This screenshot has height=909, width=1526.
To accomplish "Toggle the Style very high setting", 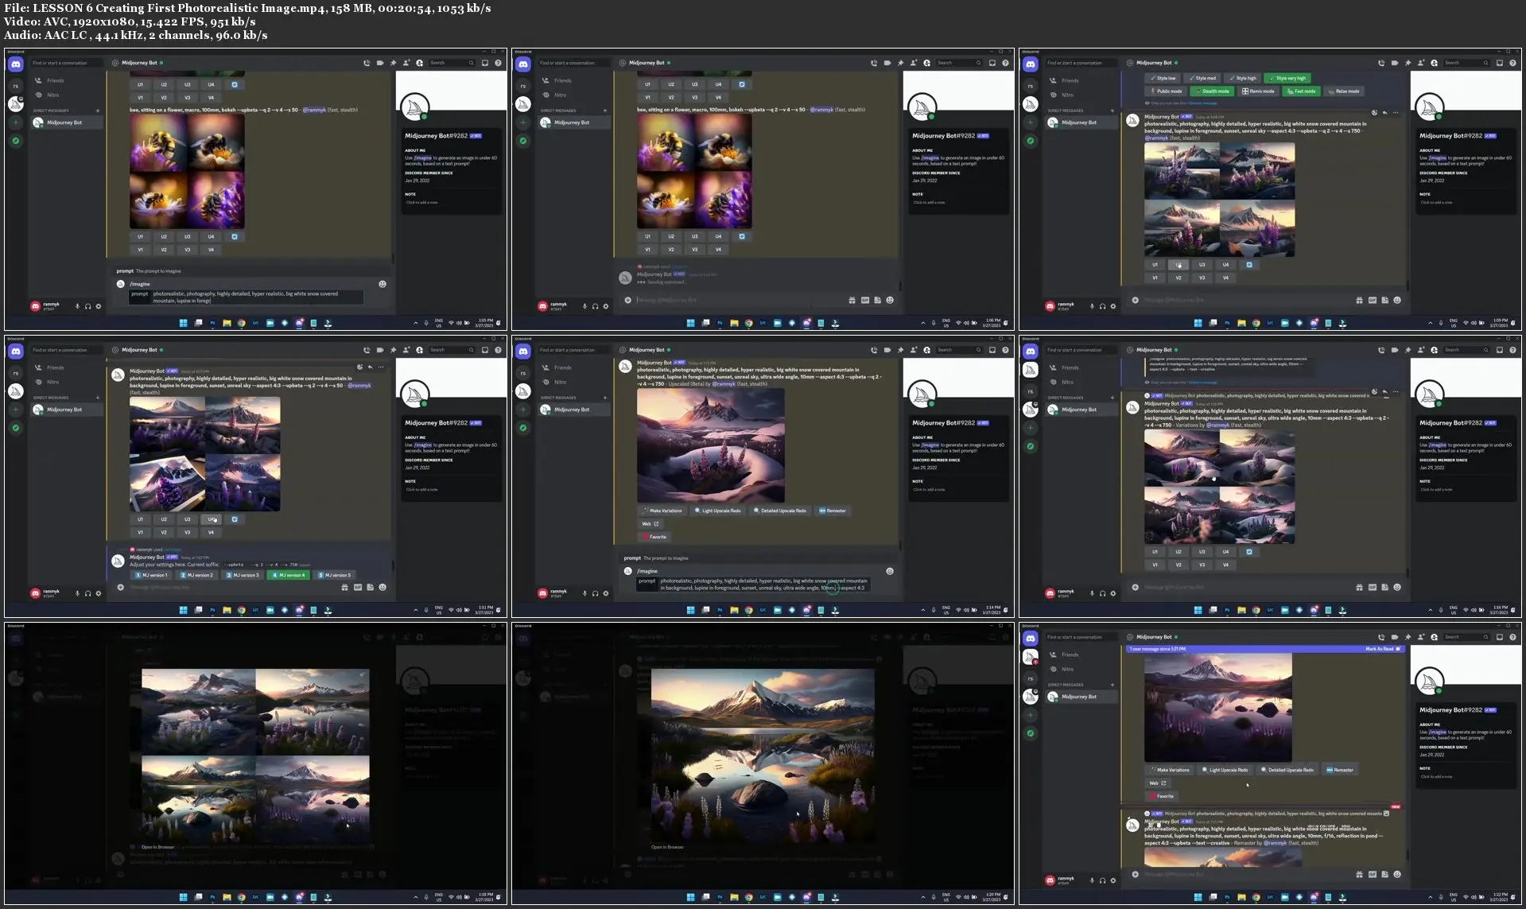I will 1287,78.
